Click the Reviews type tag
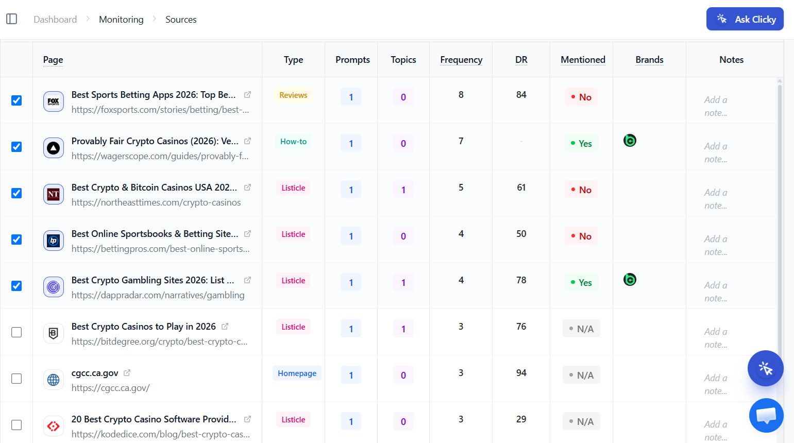Image resolution: width=794 pixels, height=443 pixels. pyautogui.click(x=293, y=95)
